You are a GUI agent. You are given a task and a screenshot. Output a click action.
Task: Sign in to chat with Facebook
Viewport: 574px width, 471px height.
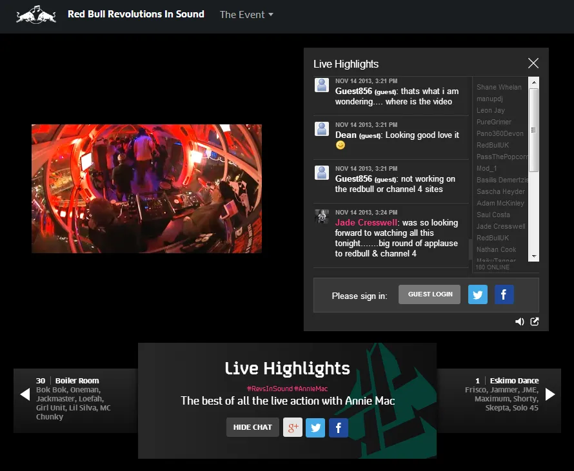click(x=504, y=294)
